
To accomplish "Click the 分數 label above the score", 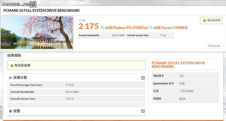I will click(x=82, y=20).
